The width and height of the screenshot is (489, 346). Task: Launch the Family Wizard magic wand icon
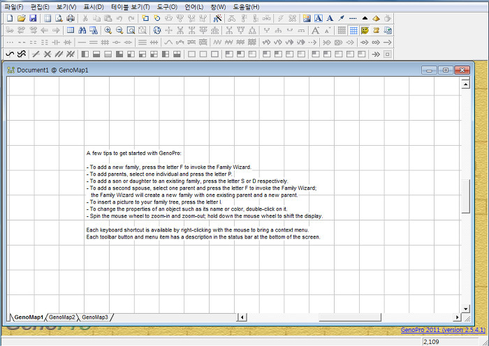217,18
